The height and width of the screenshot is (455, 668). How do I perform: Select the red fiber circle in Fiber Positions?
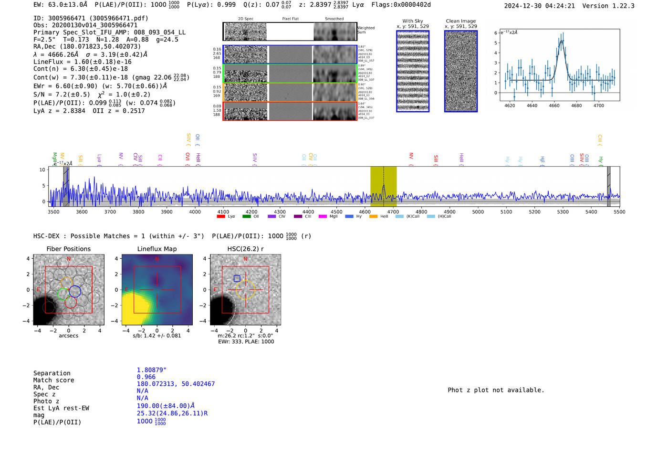(x=71, y=302)
